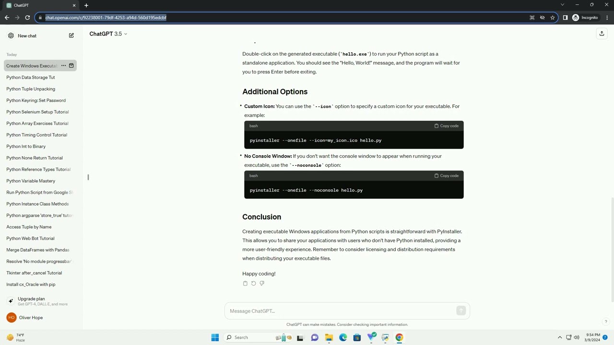Open File Explorer from the taskbar
The height and width of the screenshot is (345, 614).
point(329,337)
